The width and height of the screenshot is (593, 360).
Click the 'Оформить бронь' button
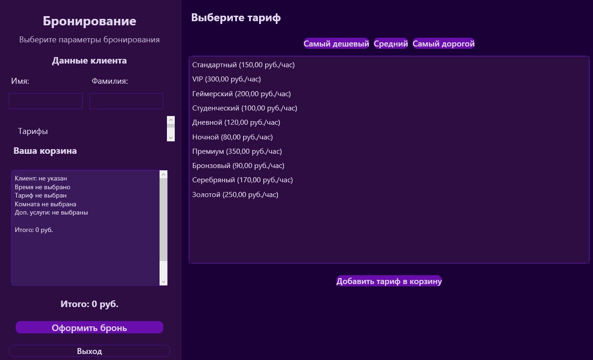click(89, 327)
